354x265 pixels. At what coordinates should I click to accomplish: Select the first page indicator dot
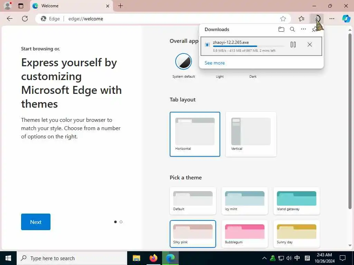pos(115,222)
